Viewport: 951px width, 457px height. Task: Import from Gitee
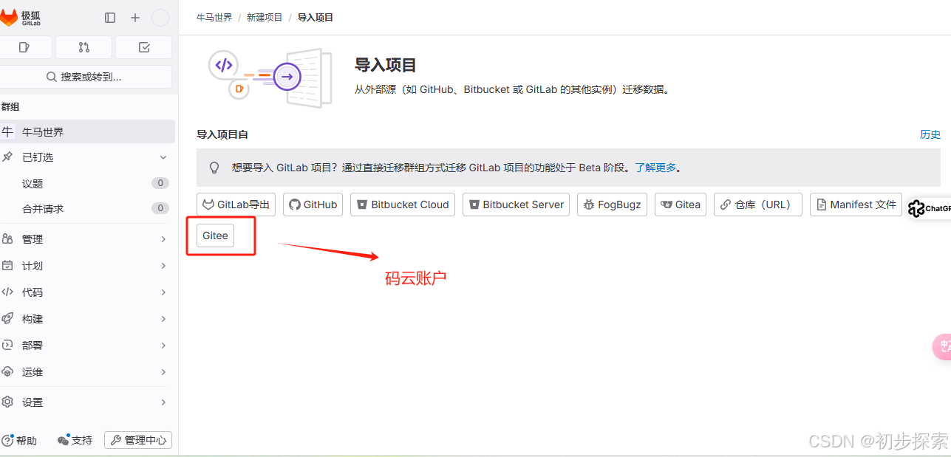[215, 236]
